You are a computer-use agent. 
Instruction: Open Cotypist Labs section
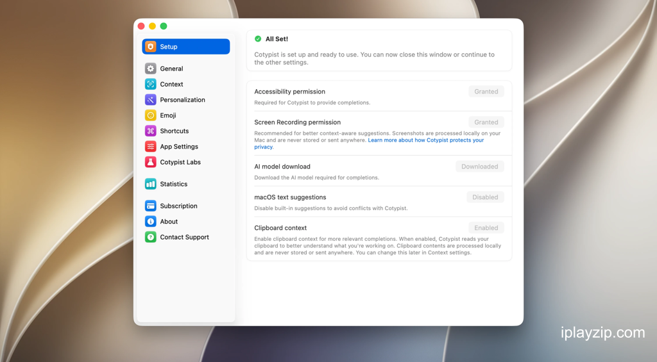(185, 162)
